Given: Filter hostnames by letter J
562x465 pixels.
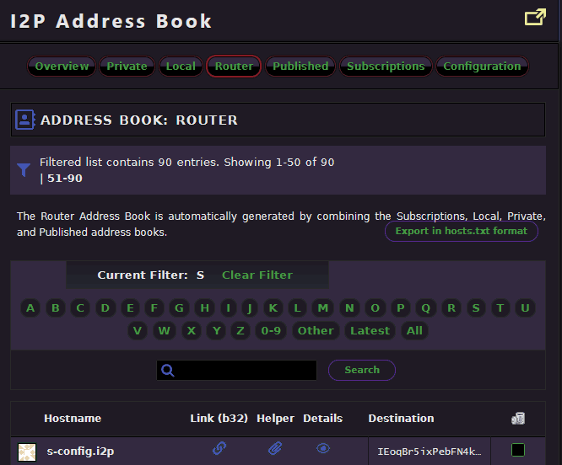Looking at the screenshot, I should coord(250,308).
